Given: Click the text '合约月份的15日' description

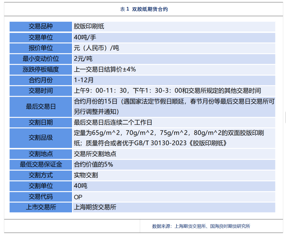Looking at the screenshot, I should pos(174,107).
